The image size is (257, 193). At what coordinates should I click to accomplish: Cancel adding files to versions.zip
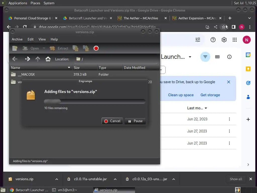click(112, 121)
